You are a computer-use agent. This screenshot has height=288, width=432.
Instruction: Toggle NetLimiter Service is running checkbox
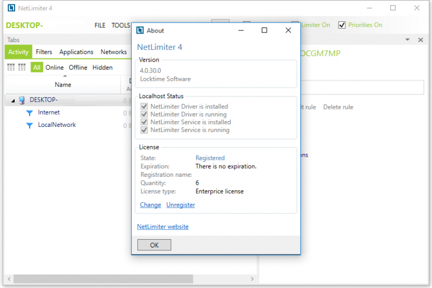144,130
